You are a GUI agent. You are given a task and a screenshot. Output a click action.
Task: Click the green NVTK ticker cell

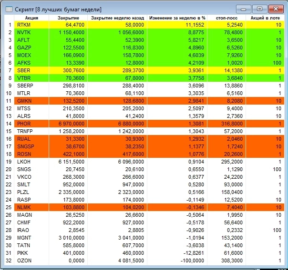pos(23,32)
